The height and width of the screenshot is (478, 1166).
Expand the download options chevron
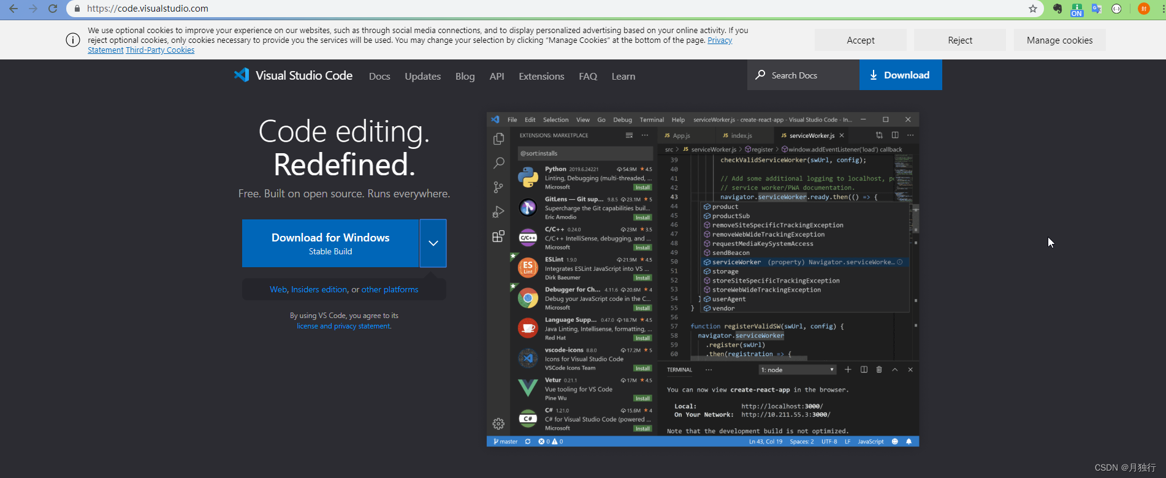pos(433,243)
